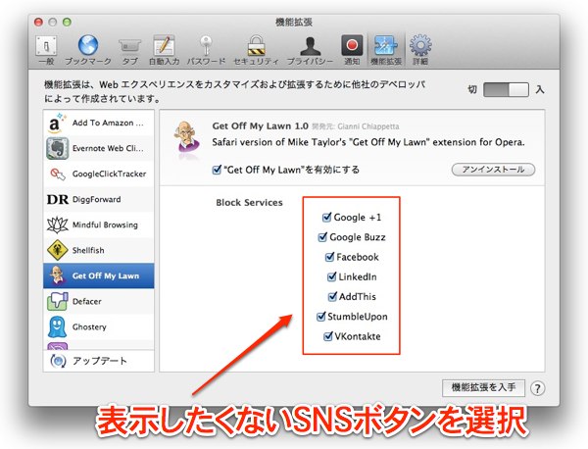Click the アップデート row label
Viewport: 588px width, 449px height.
(100, 361)
